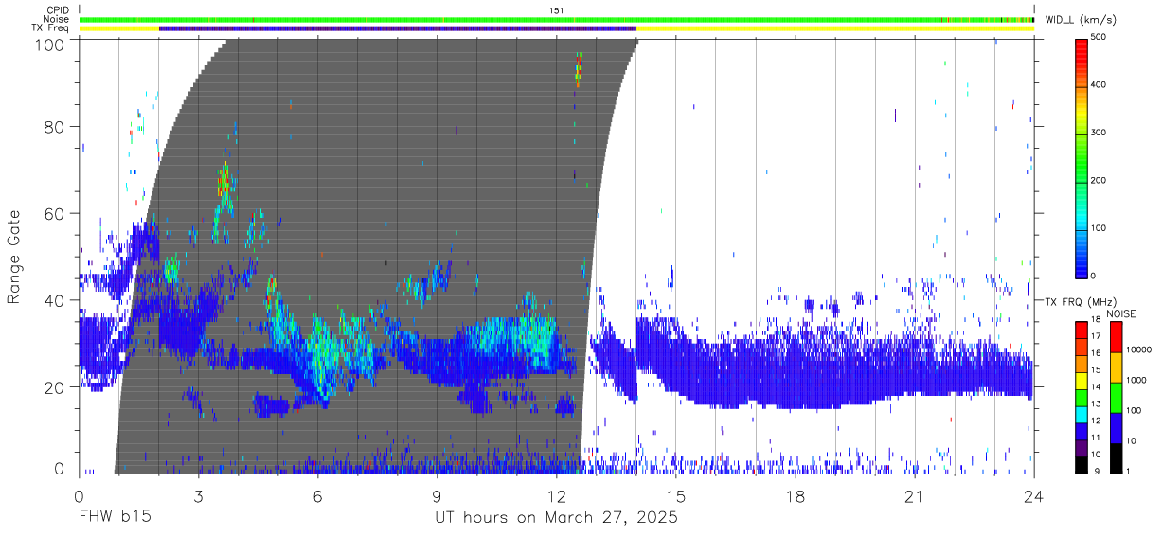Click the Noise row label
The height and width of the screenshot is (537, 1163).
click(x=56, y=19)
